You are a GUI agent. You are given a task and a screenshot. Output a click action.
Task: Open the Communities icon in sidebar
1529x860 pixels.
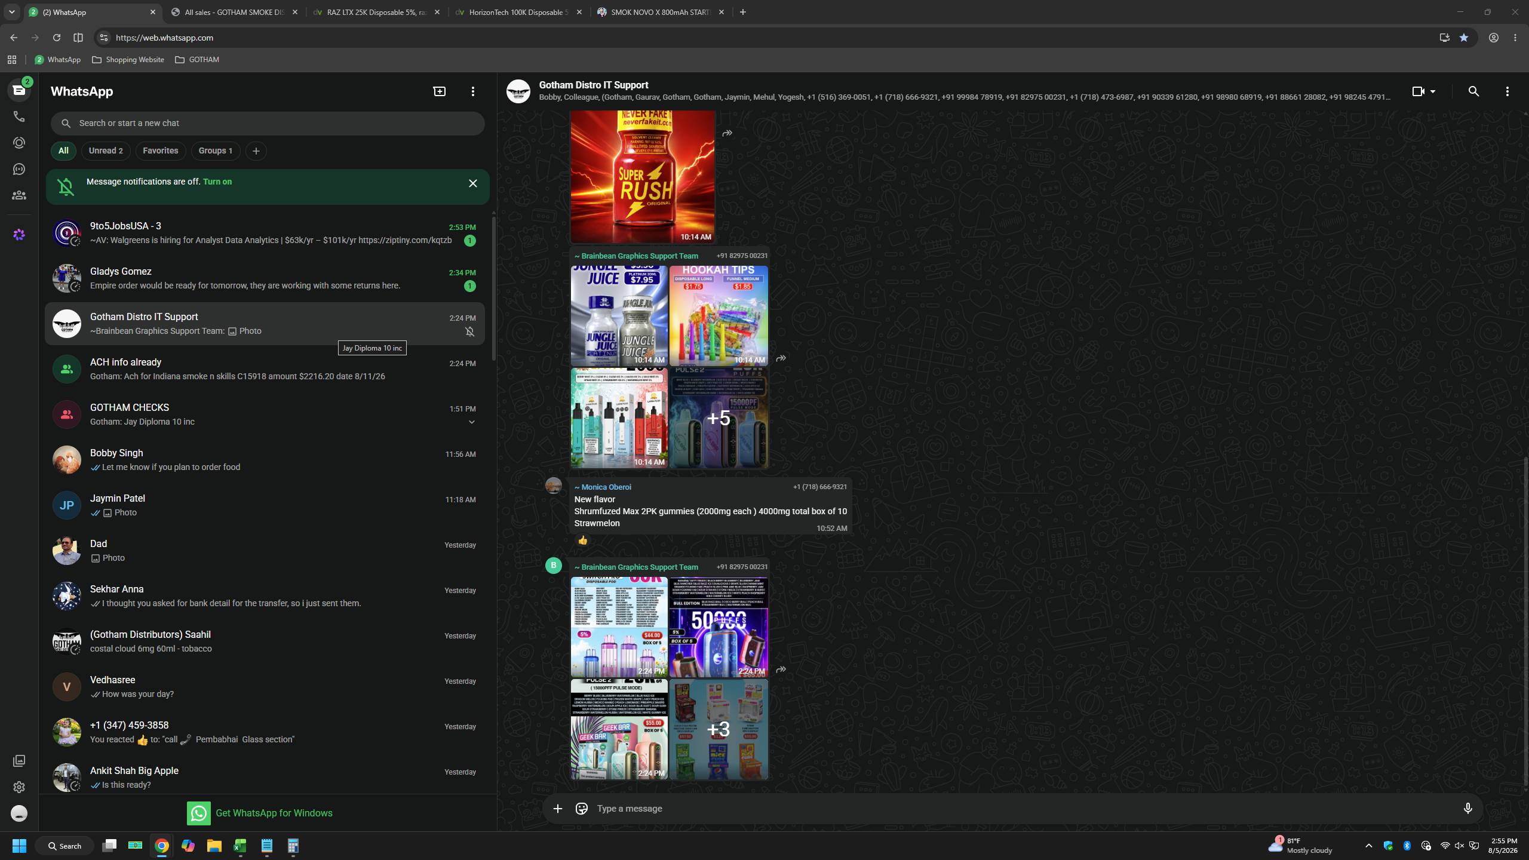click(19, 195)
